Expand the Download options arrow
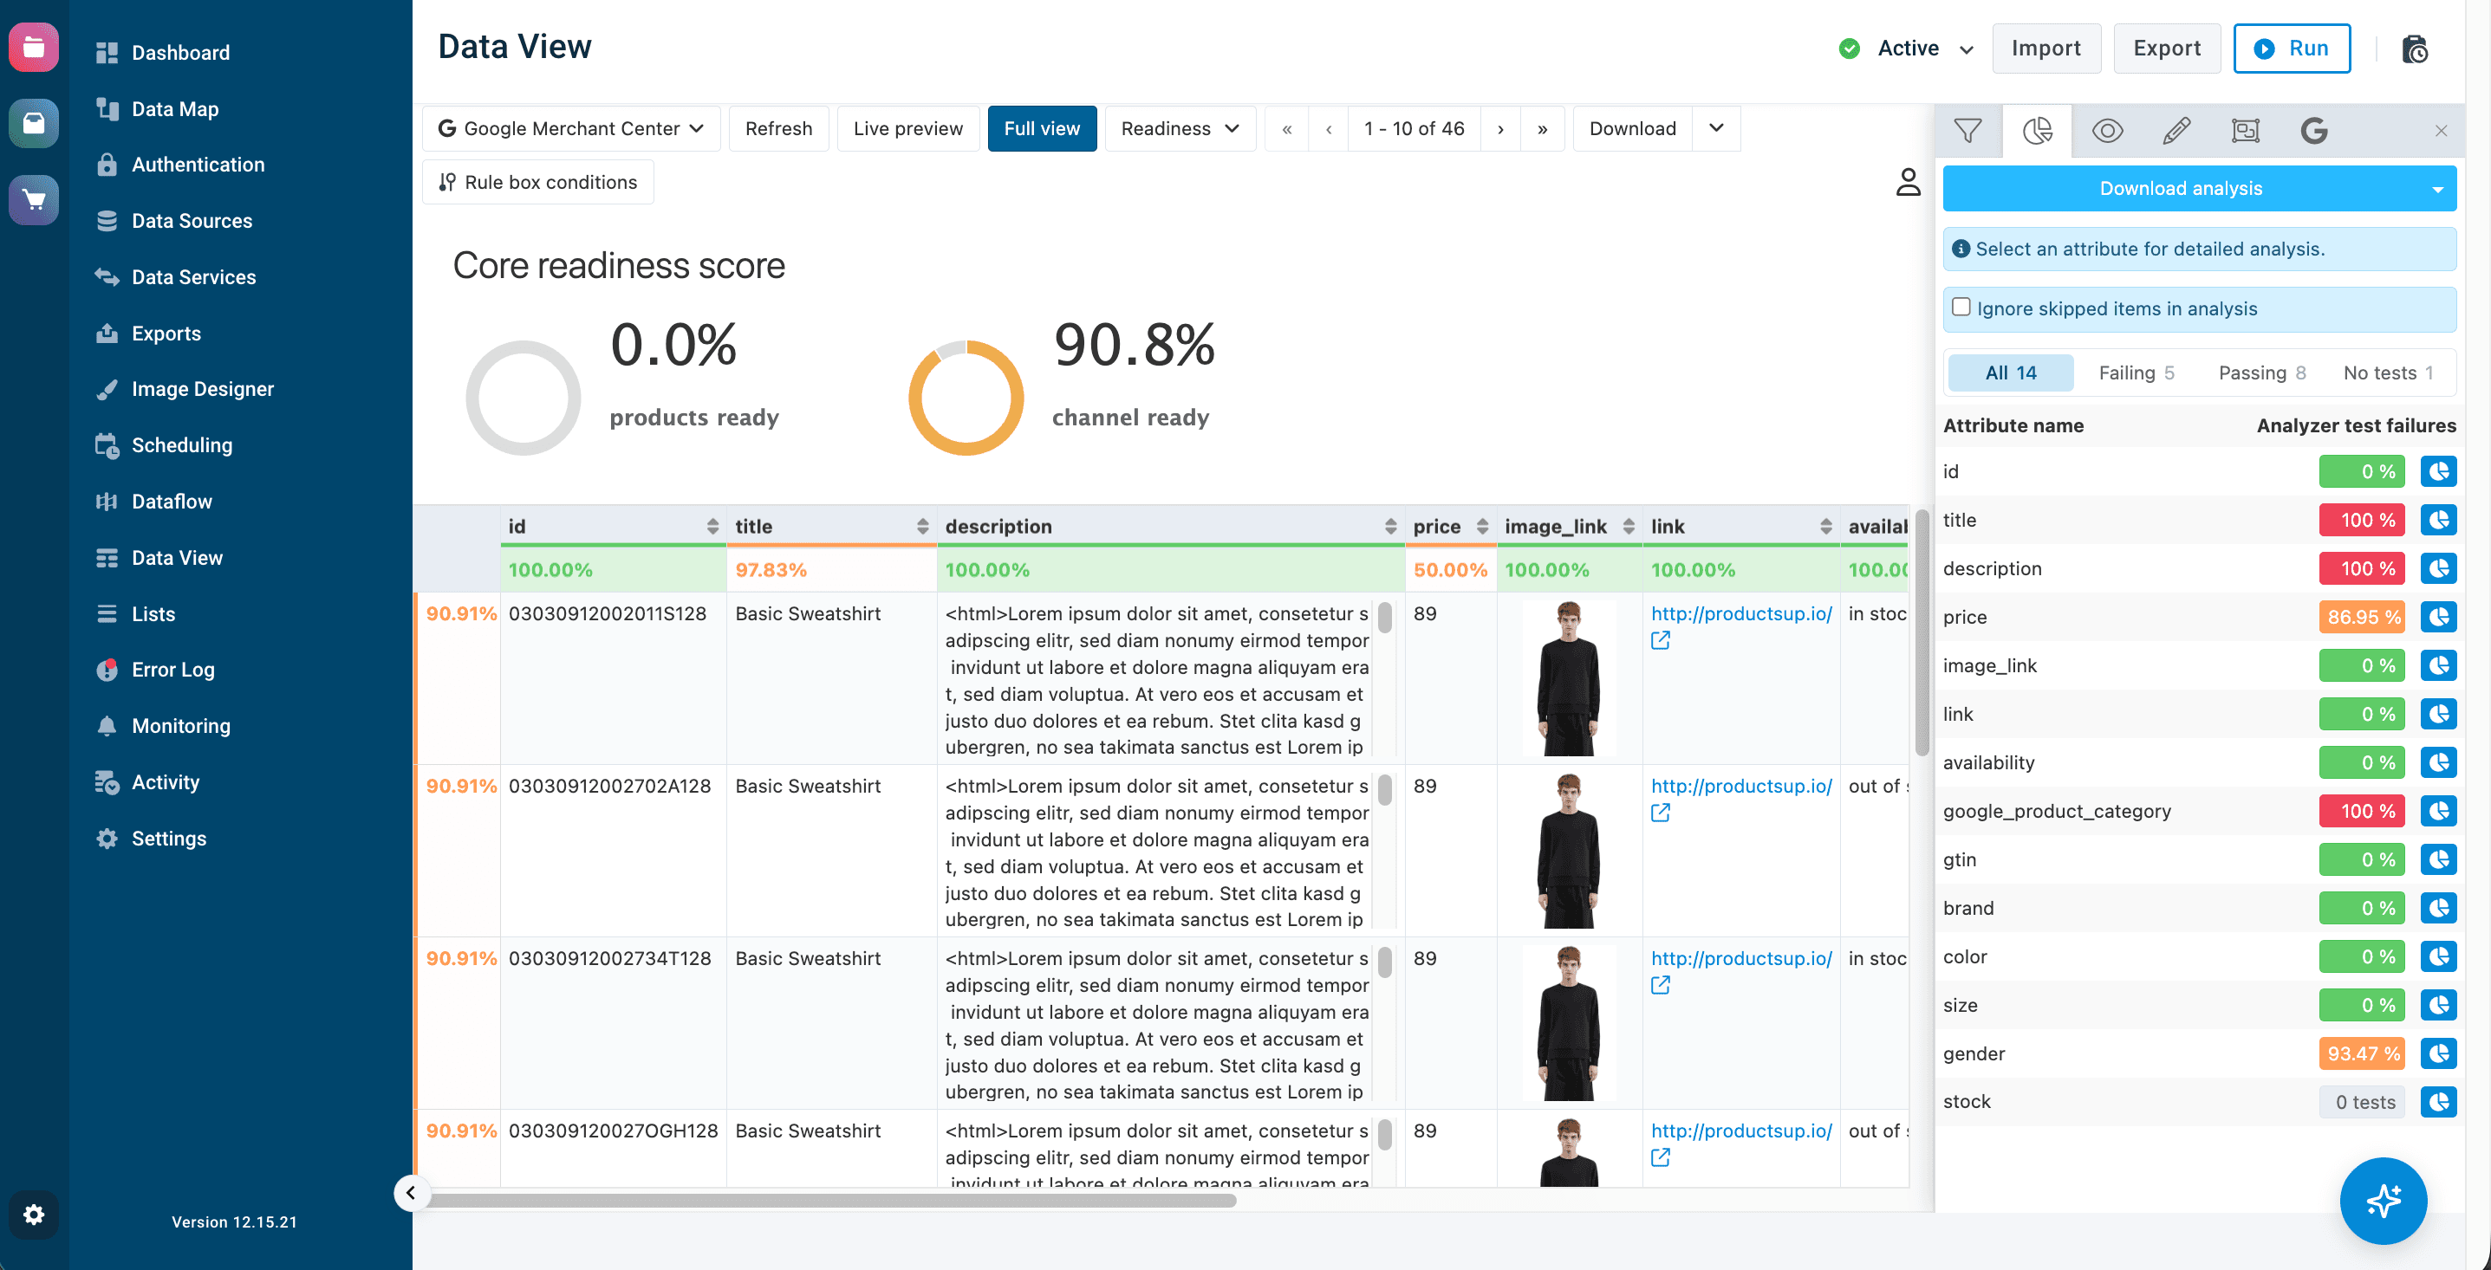The image size is (2491, 1270). click(1715, 128)
